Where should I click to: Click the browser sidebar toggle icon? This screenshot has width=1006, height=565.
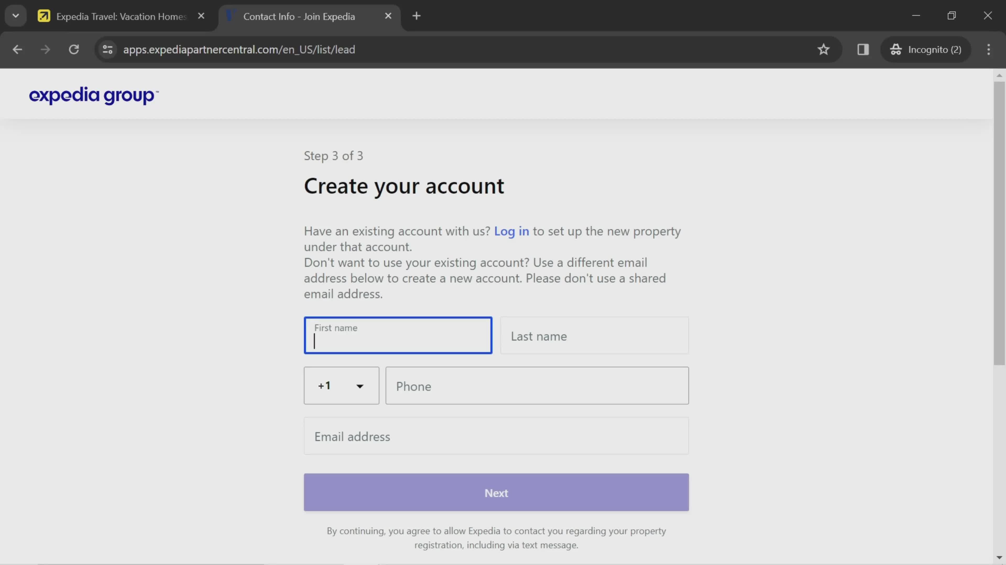tap(863, 49)
